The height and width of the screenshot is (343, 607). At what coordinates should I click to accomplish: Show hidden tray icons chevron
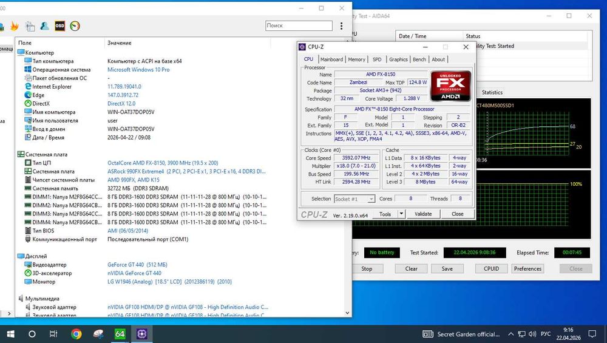pos(510,334)
